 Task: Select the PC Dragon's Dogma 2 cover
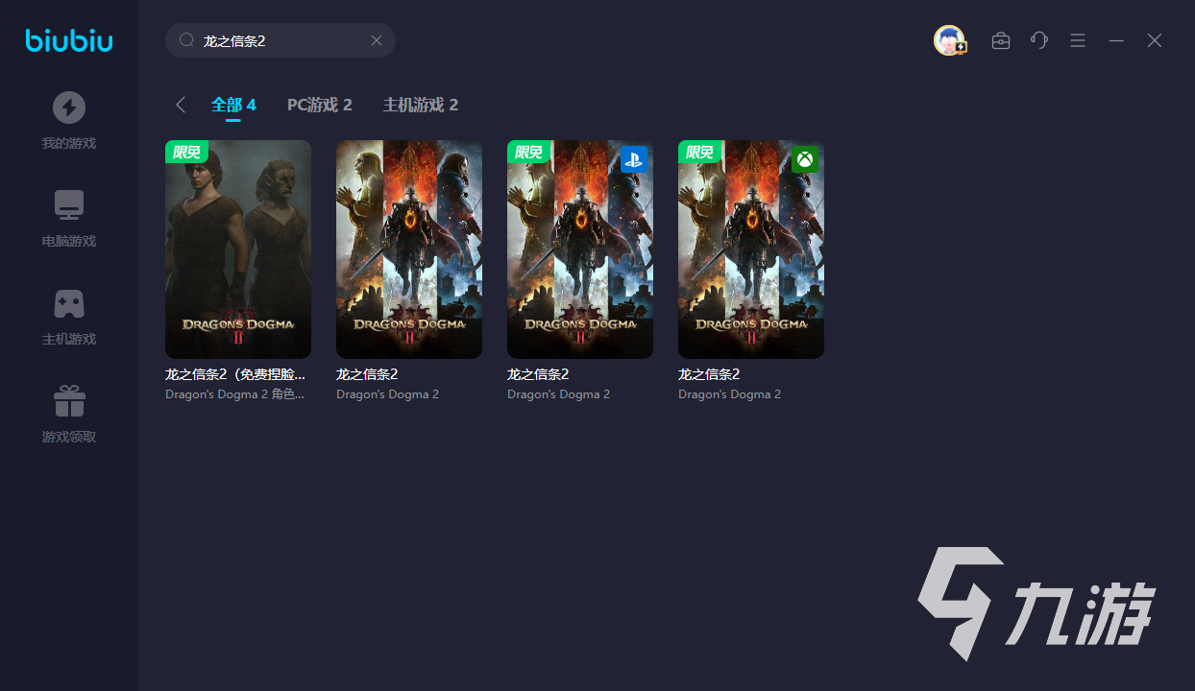(409, 250)
